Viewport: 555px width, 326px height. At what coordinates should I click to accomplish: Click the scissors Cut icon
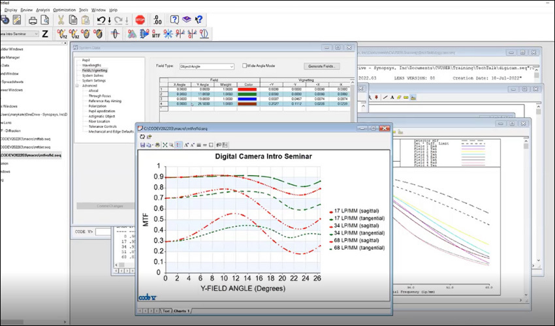click(x=60, y=20)
